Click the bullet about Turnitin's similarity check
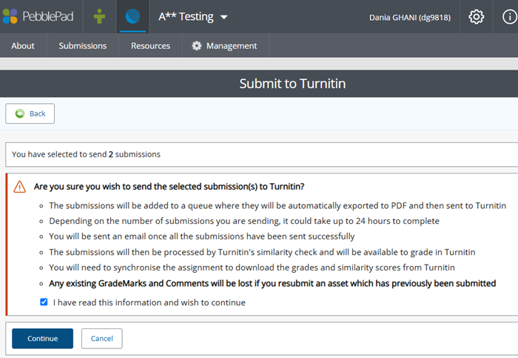Image resolution: width=518 pixels, height=358 pixels. [262, 252]
